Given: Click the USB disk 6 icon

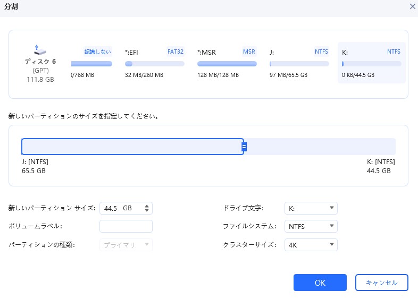Looking at the screenshot, I should [x=39, y=49].
